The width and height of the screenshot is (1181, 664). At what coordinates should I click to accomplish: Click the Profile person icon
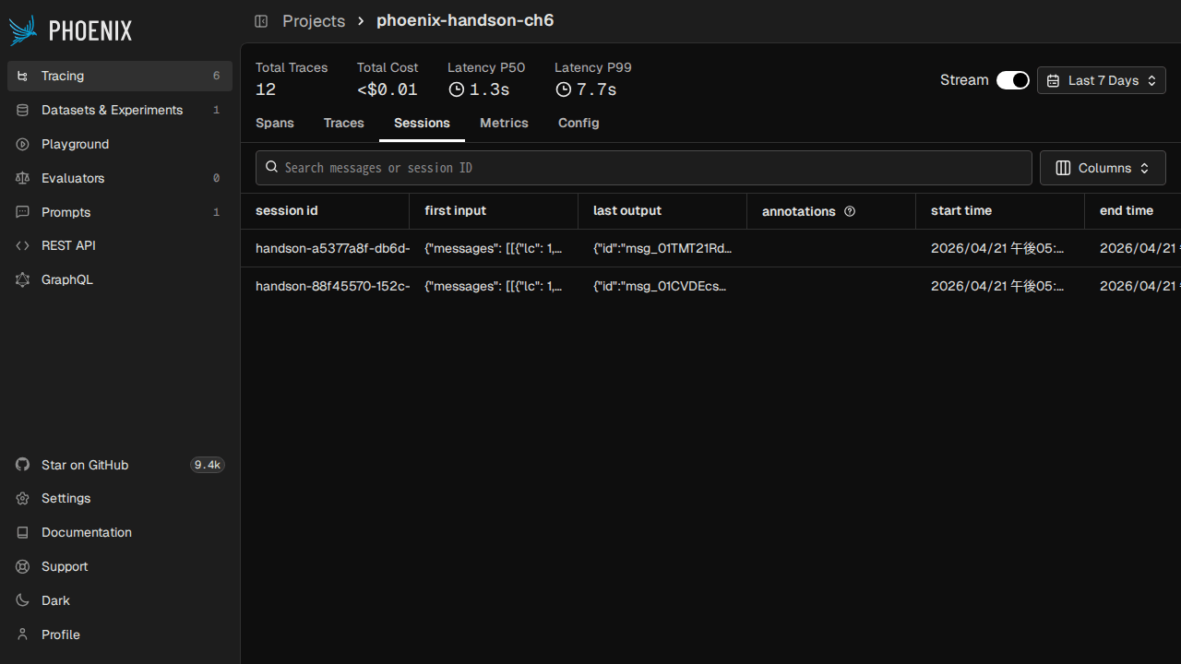(x=23, y=635)
